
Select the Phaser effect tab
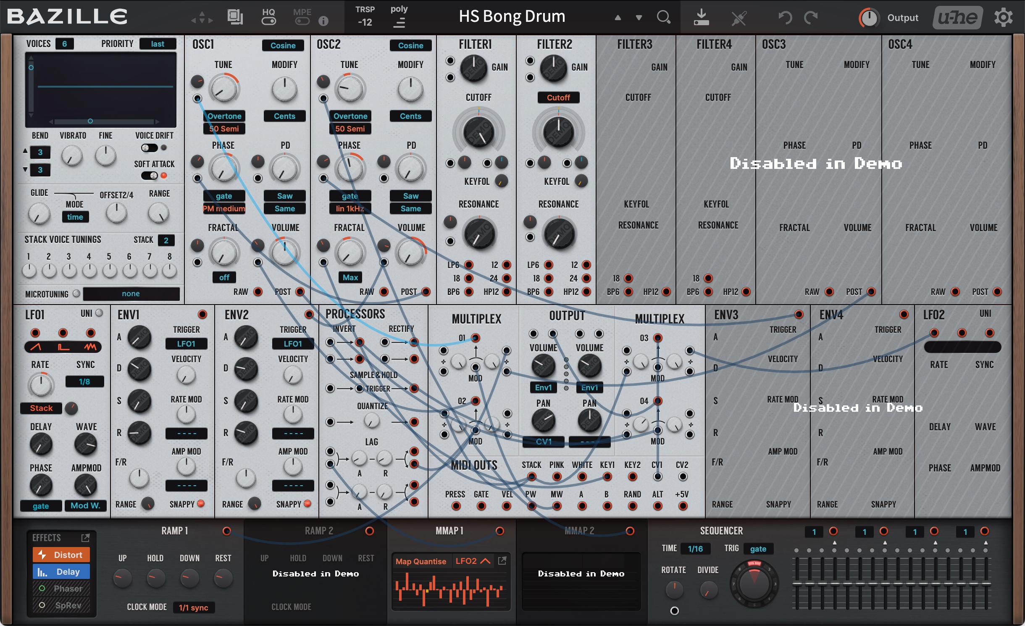(61, 588)
